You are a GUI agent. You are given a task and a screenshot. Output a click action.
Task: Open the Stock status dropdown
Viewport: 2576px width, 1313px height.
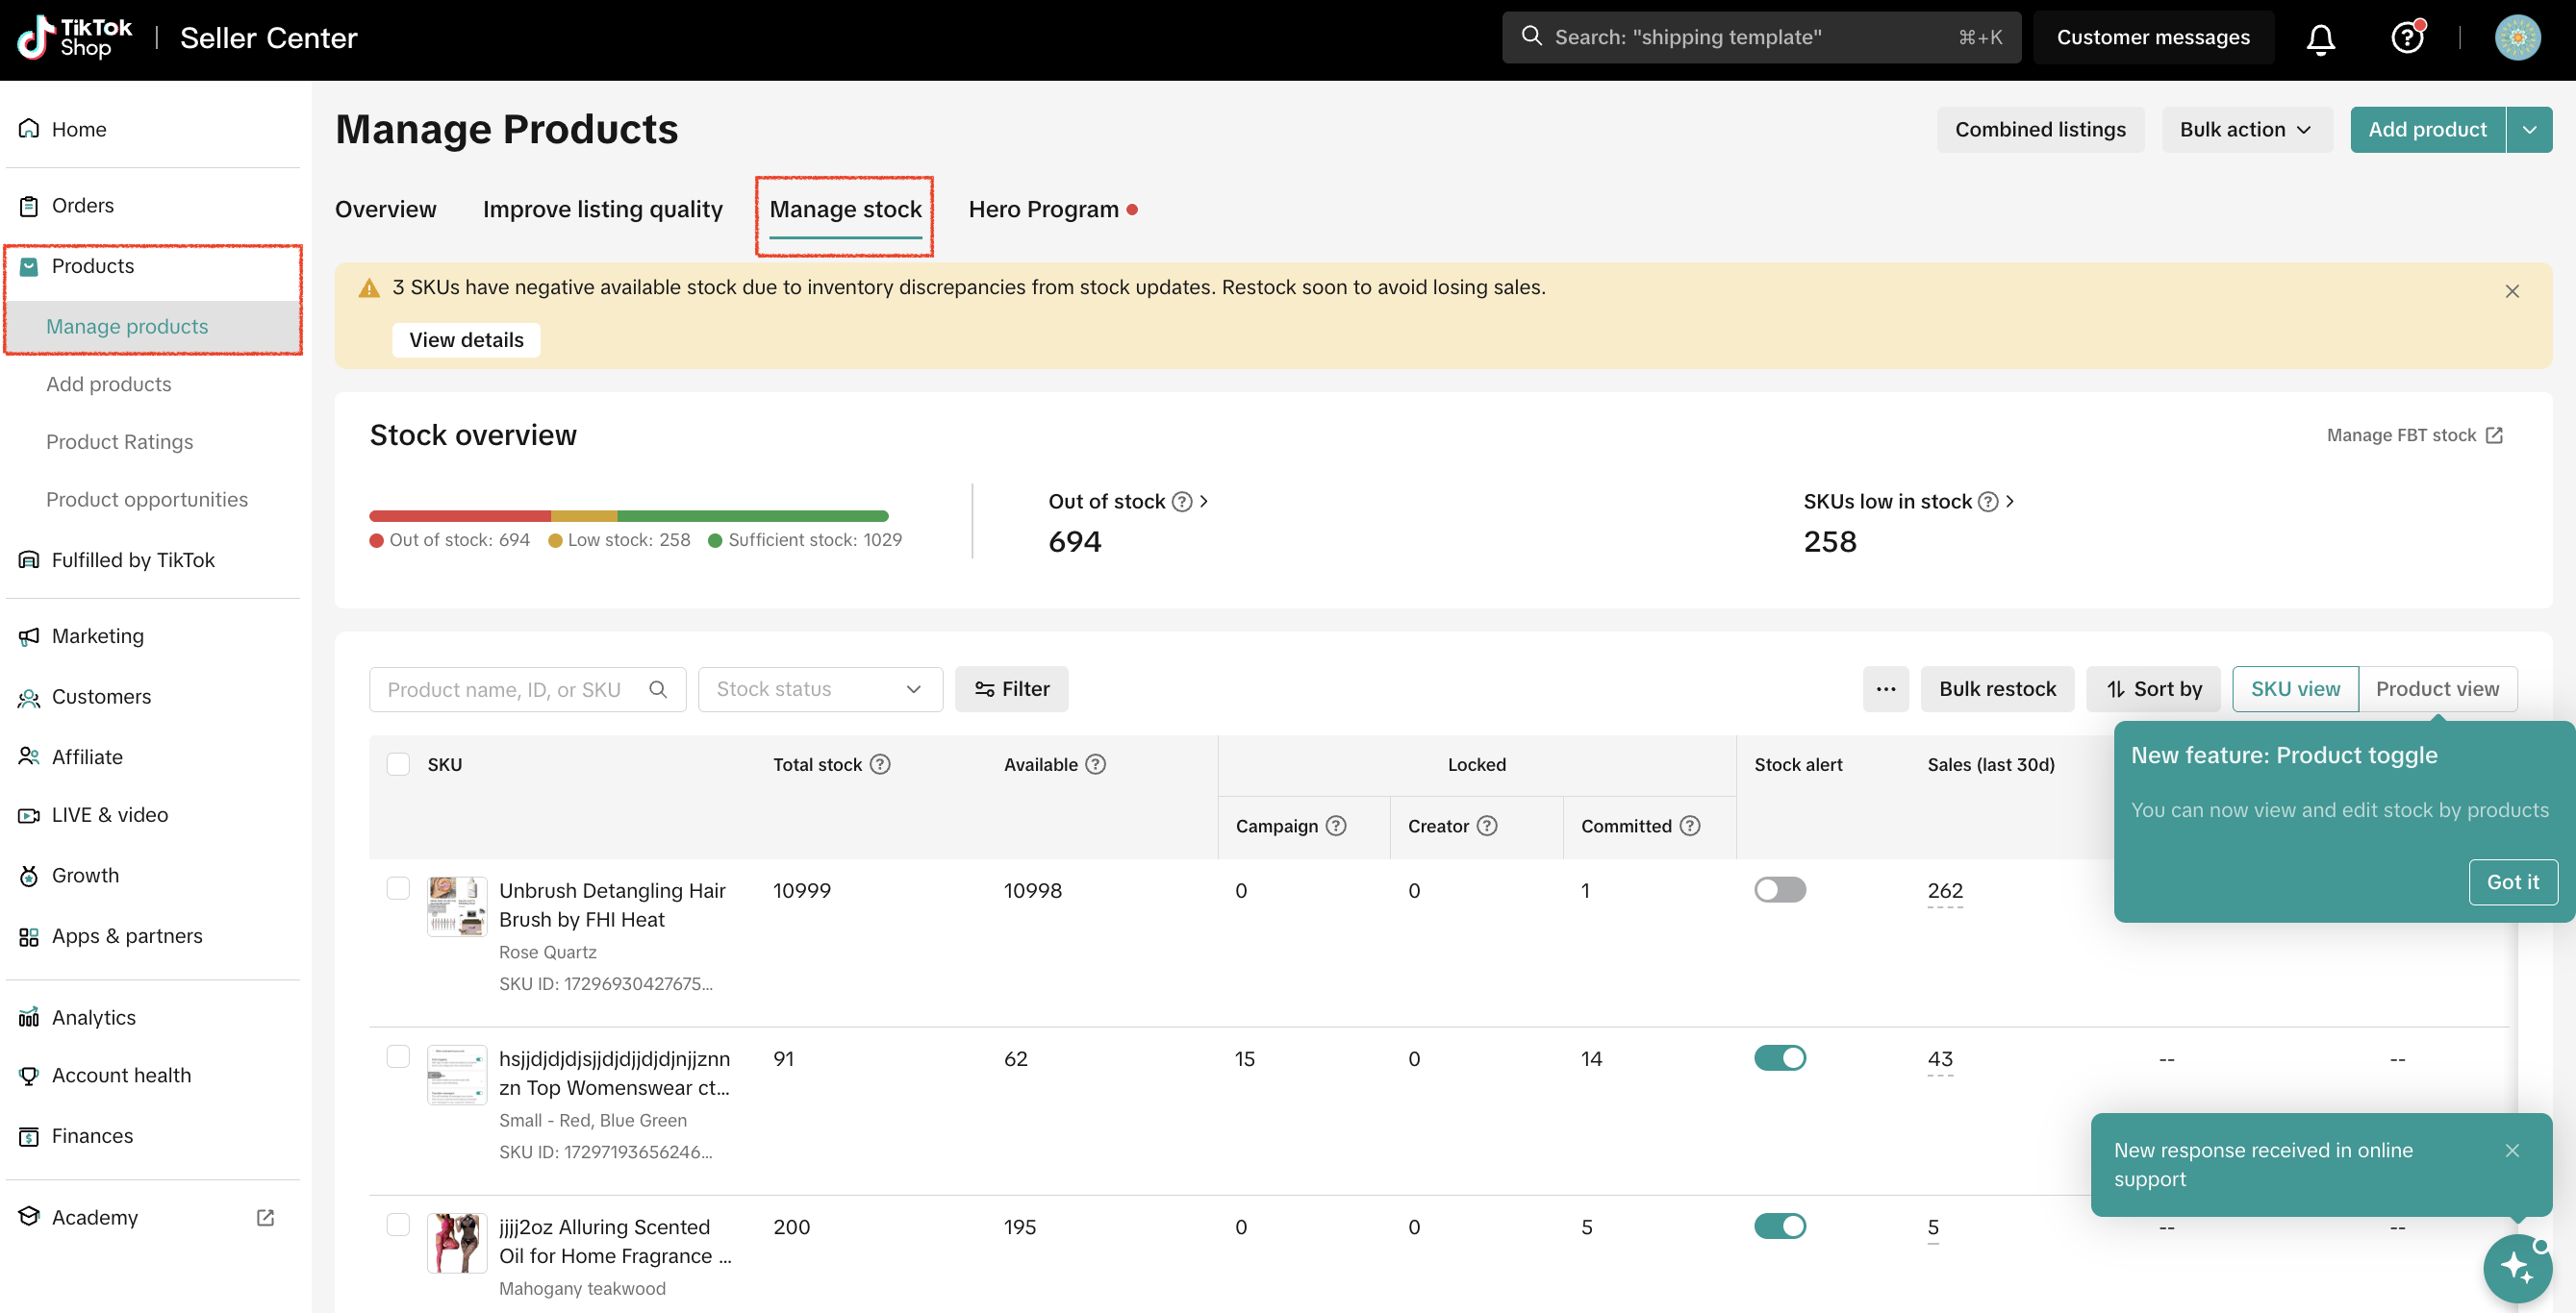coord(820,689)
